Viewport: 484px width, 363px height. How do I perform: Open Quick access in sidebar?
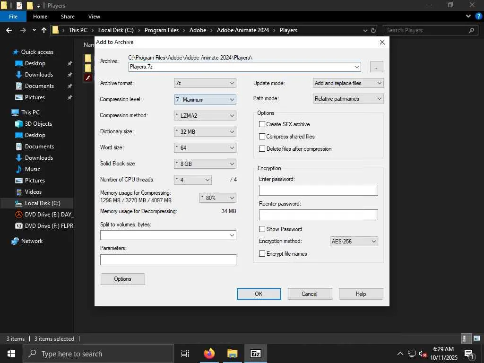click(37, 52)
